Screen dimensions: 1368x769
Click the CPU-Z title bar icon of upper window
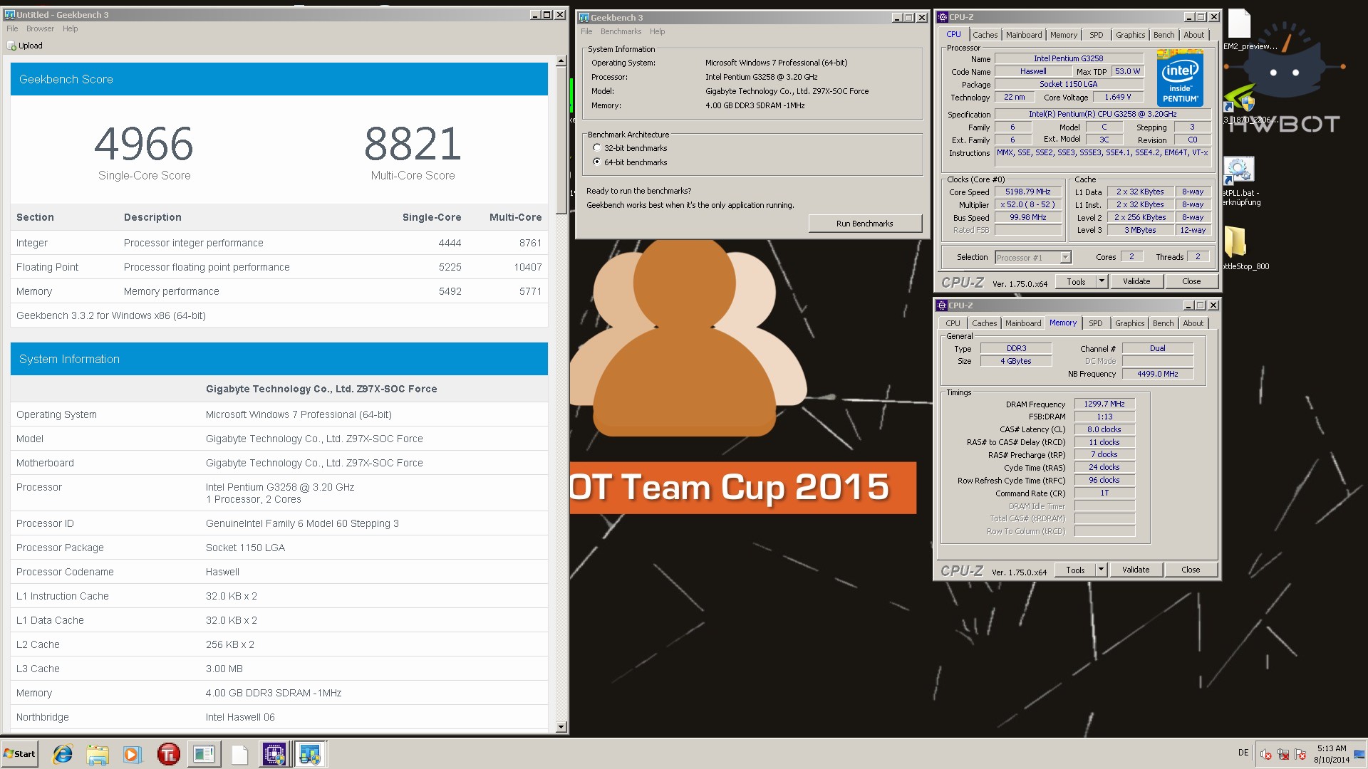tap(943, 17)
